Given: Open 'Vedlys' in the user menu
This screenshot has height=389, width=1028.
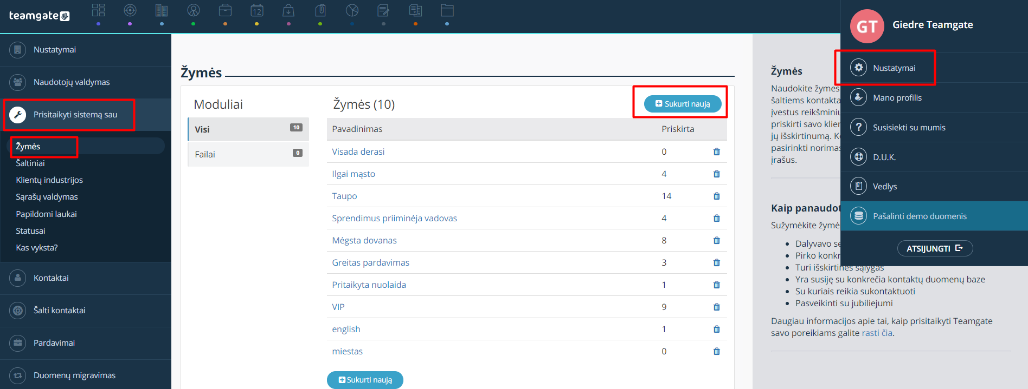Looking at the screenshot, I should (934, 187).
